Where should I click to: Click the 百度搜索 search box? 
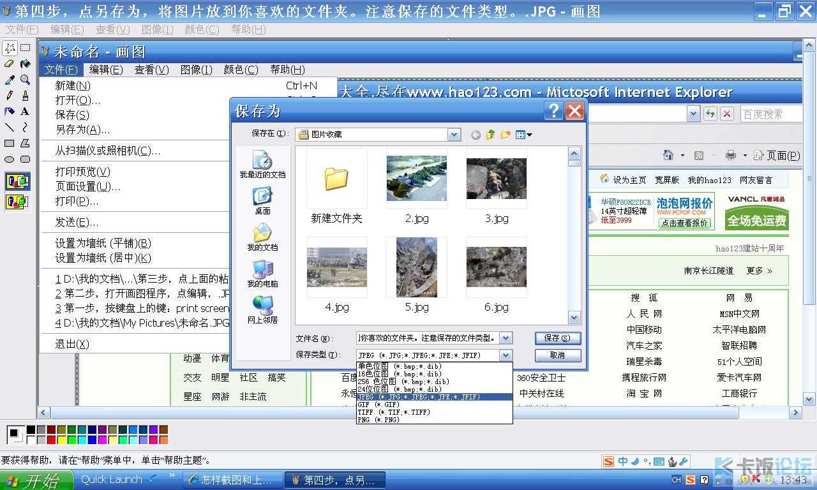(x=770, y=114)
